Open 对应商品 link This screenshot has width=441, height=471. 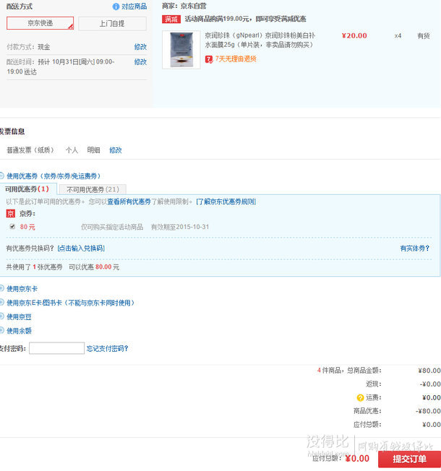[x=134, y=7]
